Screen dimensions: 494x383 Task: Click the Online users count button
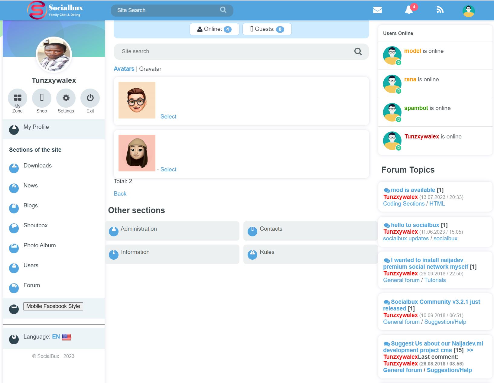tap(214, 29)
